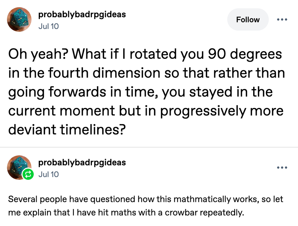Screen dimensions: 298x226
Task: Click the misspelled word 'mathmatically' in the reblog
Action: [x=202, y=199]
